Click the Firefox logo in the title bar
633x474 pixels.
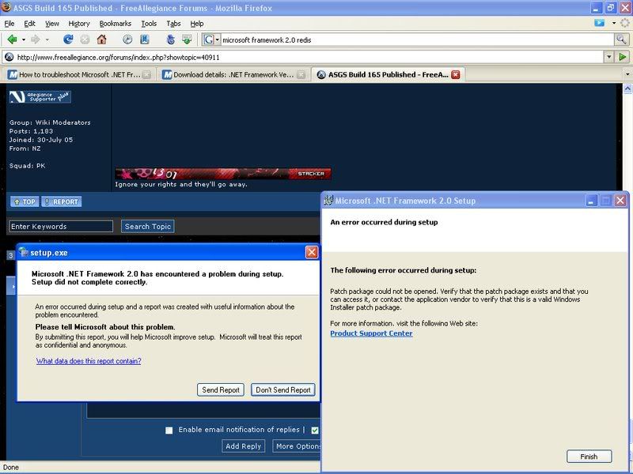tap(6, 7)
